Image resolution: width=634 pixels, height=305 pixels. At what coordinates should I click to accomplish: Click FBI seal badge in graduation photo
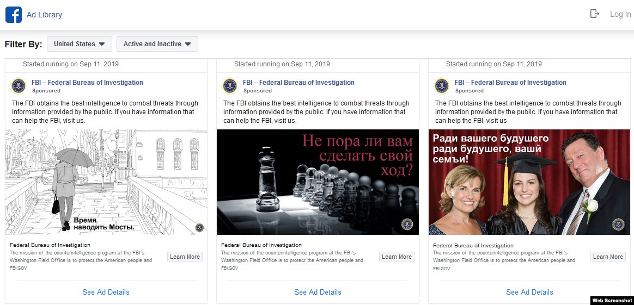618,225
